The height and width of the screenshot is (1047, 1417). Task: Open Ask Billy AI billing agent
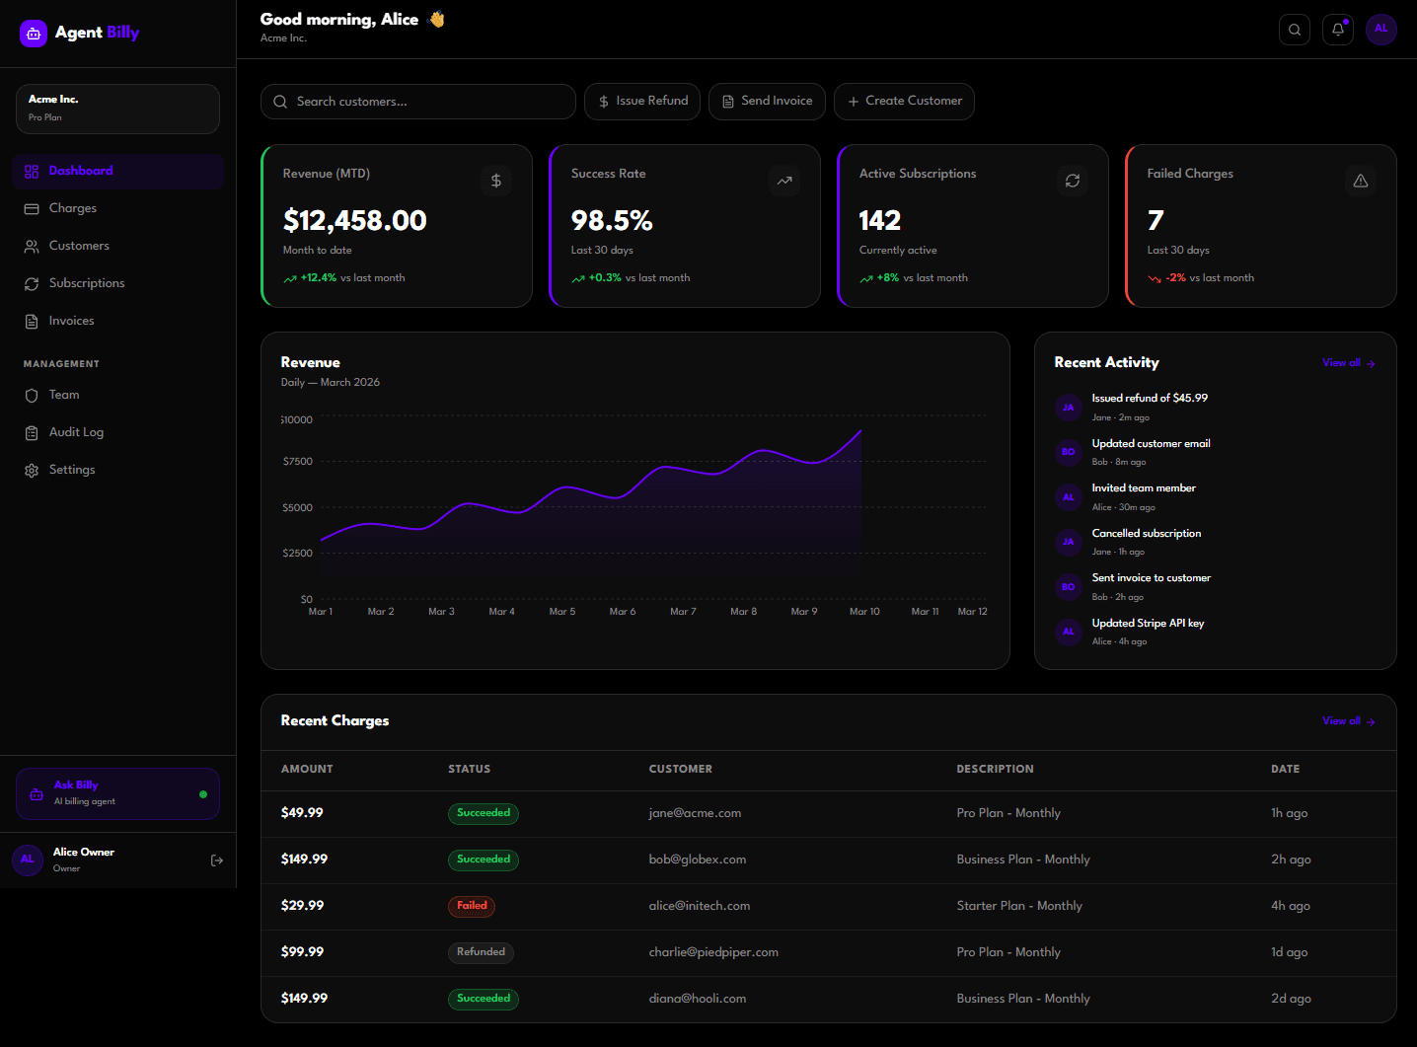pos(116,792)
